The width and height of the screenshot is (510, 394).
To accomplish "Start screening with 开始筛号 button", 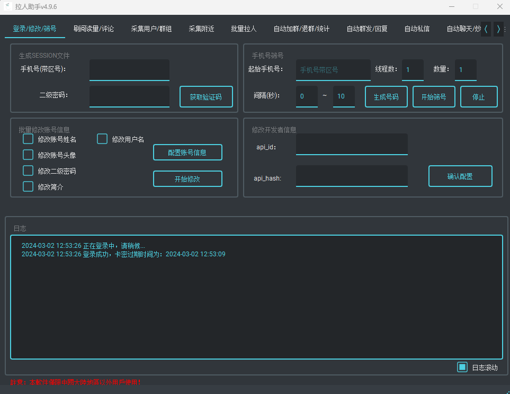I will pos(434,97).
